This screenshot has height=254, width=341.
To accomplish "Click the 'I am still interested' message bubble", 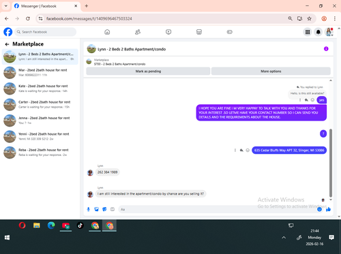I will 151,194.
